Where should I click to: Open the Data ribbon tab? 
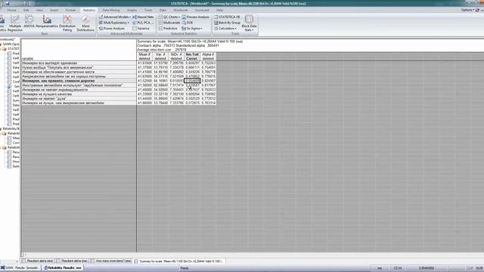tap(163, 10)
